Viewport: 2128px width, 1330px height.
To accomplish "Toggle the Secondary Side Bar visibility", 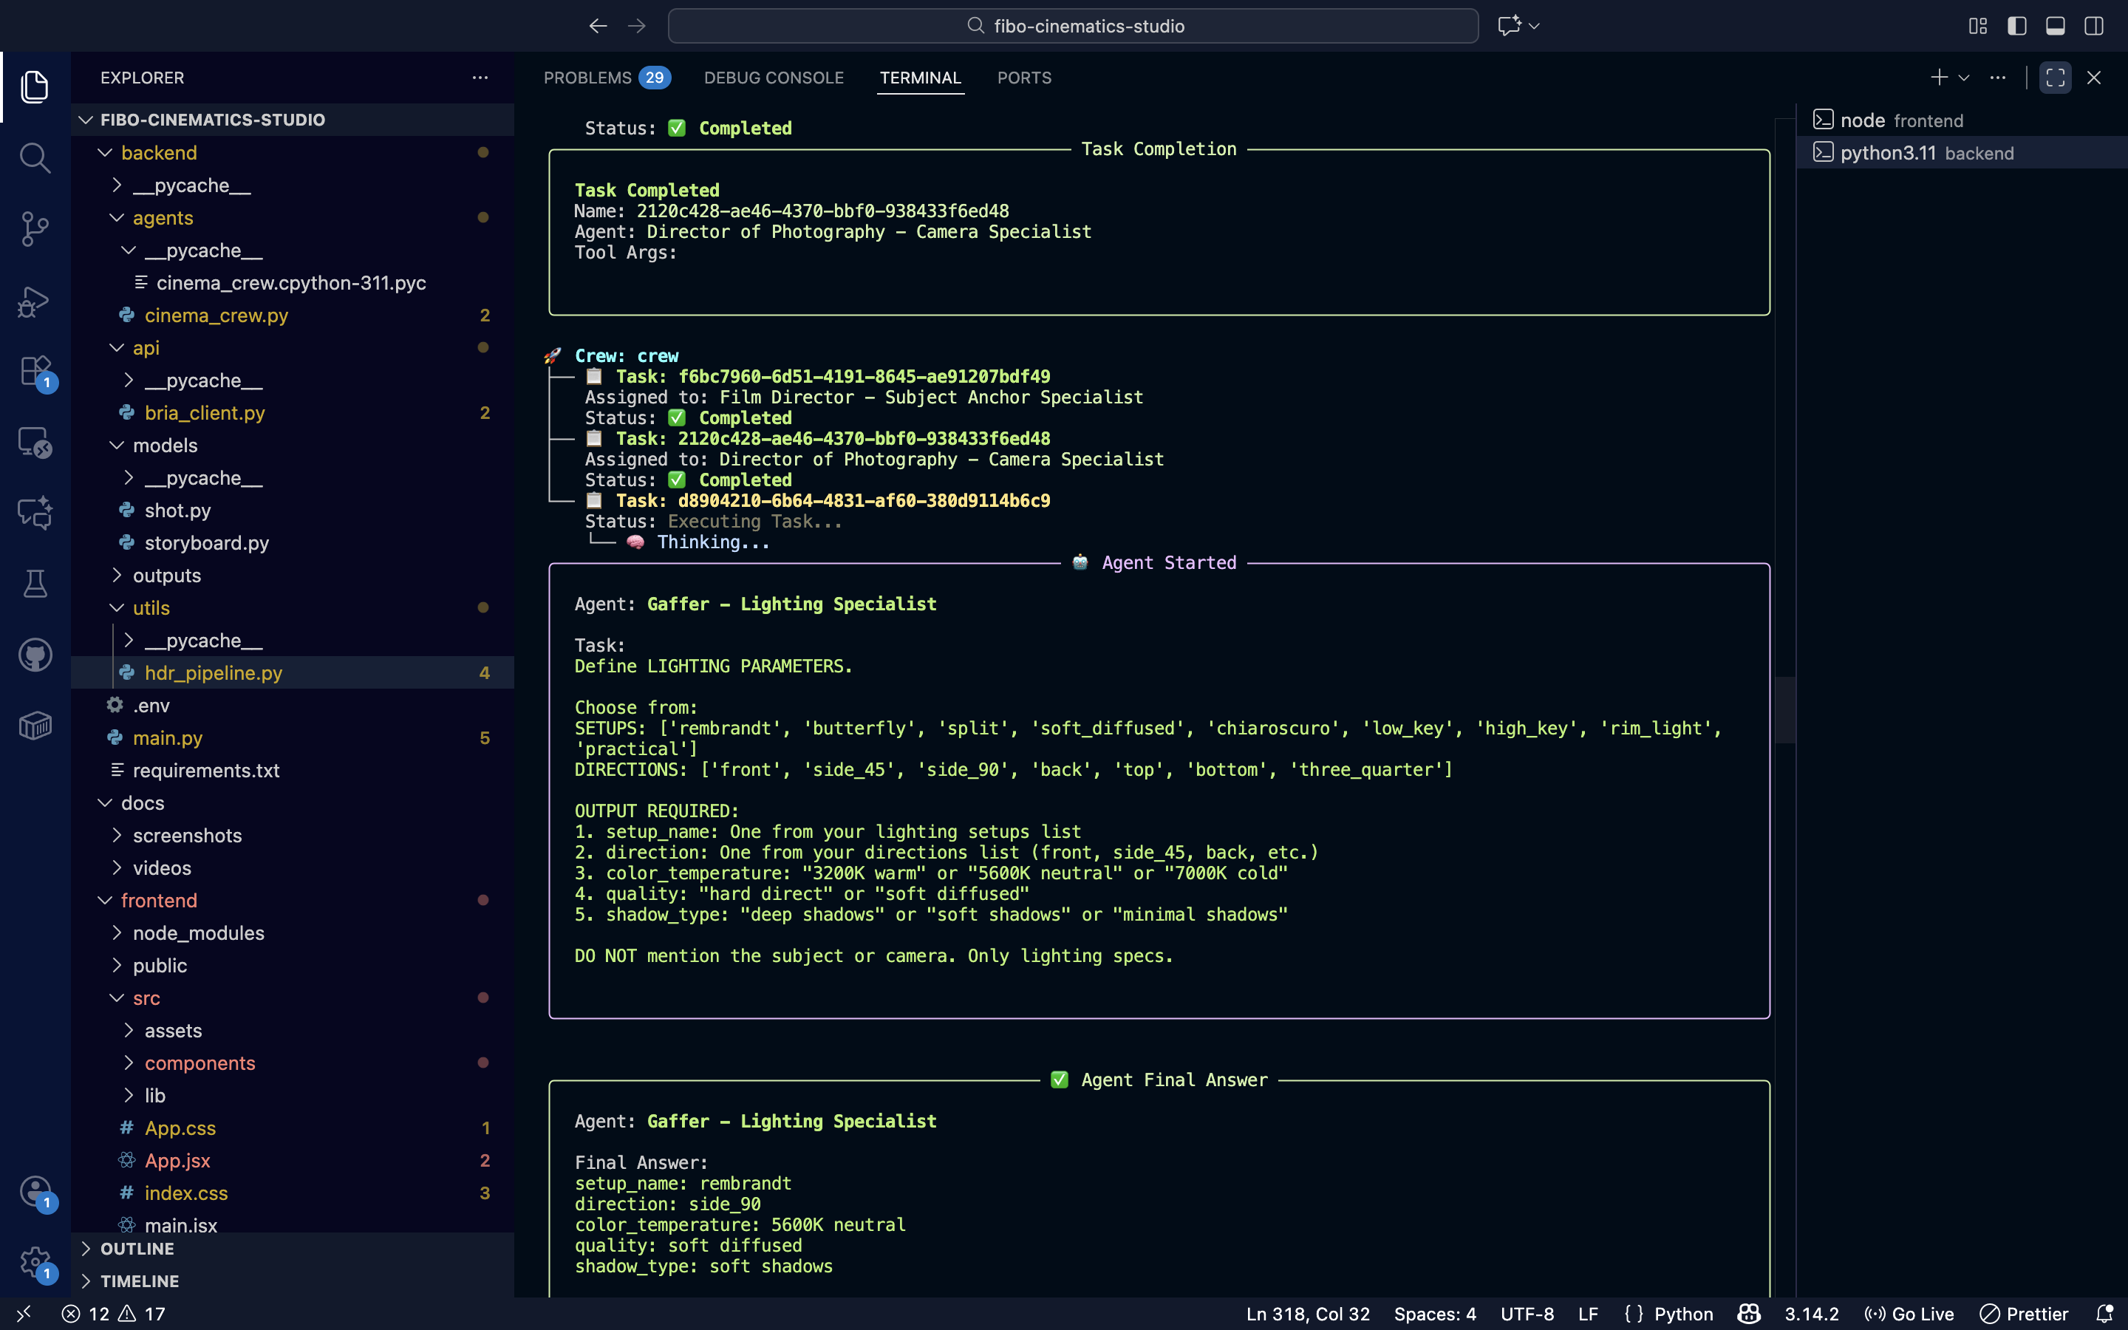I will [2094, 27].
